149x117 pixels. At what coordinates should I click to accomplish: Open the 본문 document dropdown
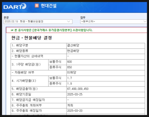pyautogui.click(x=38, y=22)
